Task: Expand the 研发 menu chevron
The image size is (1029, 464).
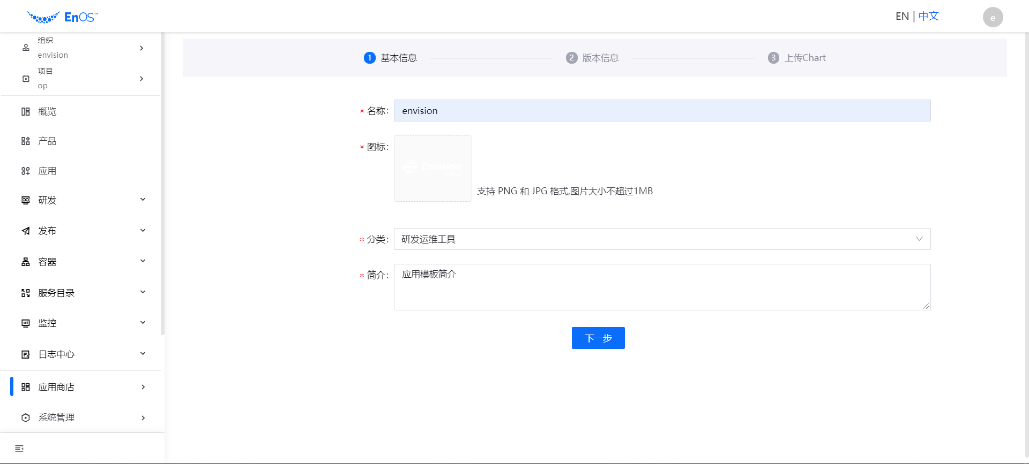Action: coord(143,200)
